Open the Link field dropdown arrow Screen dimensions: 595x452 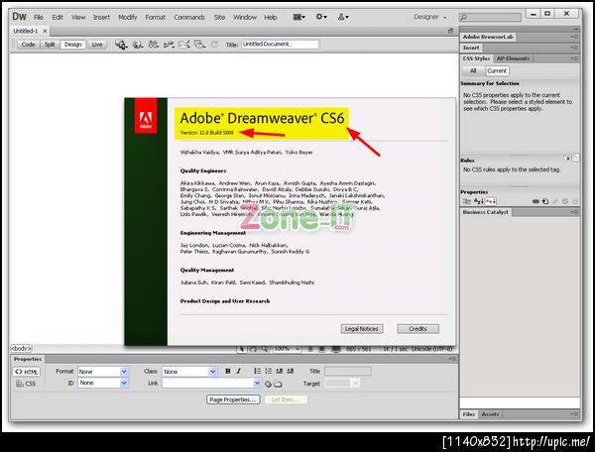coord(257,384)
